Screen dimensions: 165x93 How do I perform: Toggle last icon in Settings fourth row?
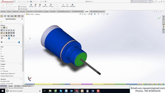[x=14, y=36]
